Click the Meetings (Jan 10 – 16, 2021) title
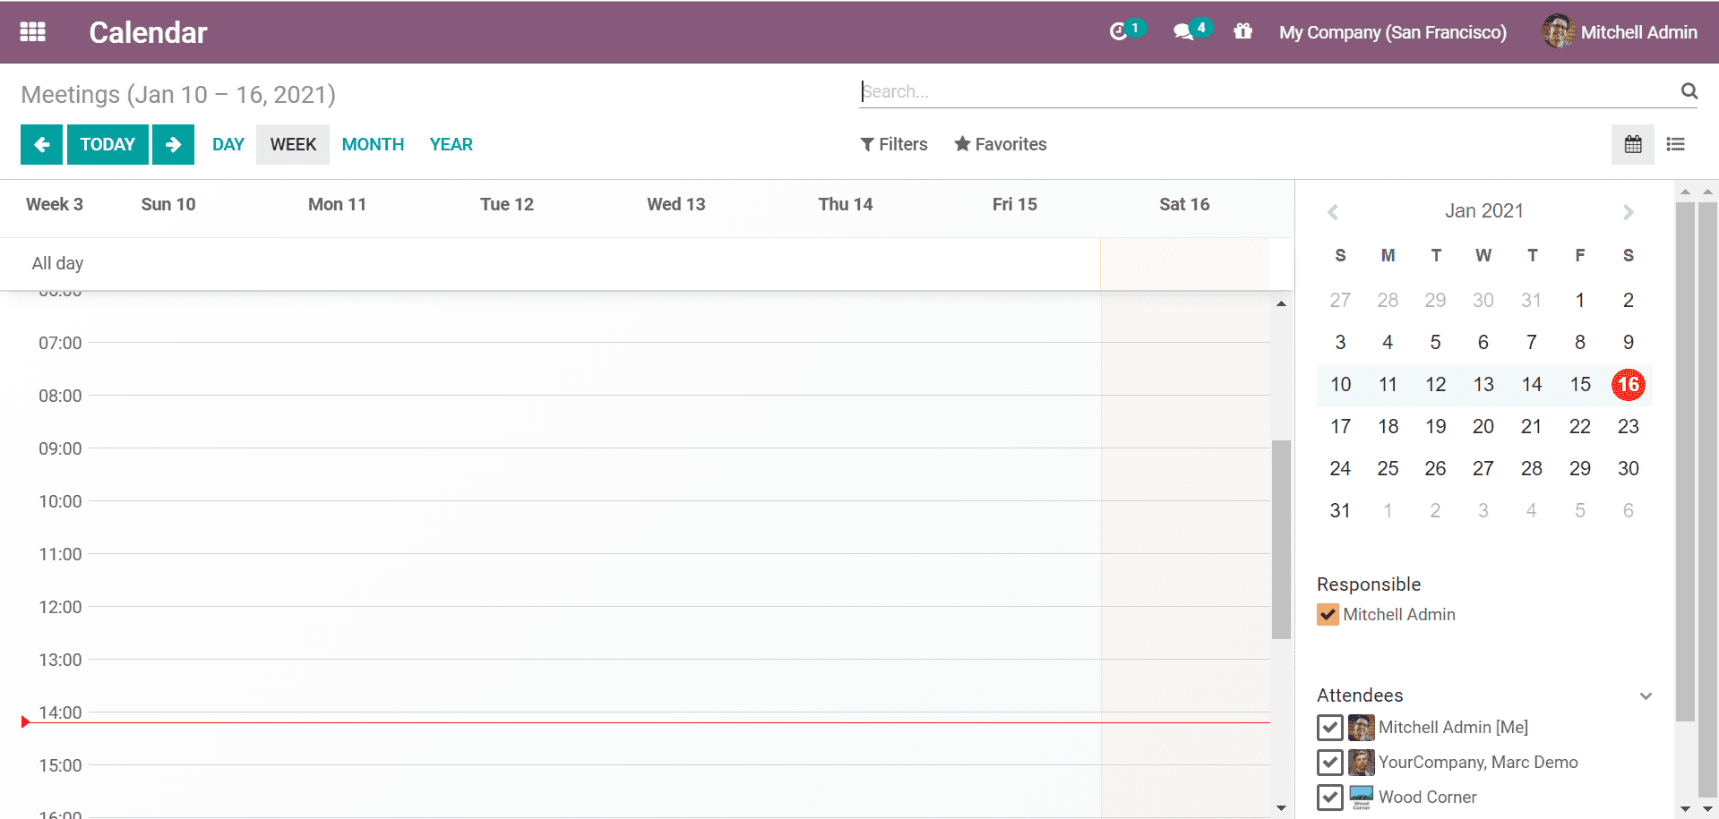 (178, 94)
